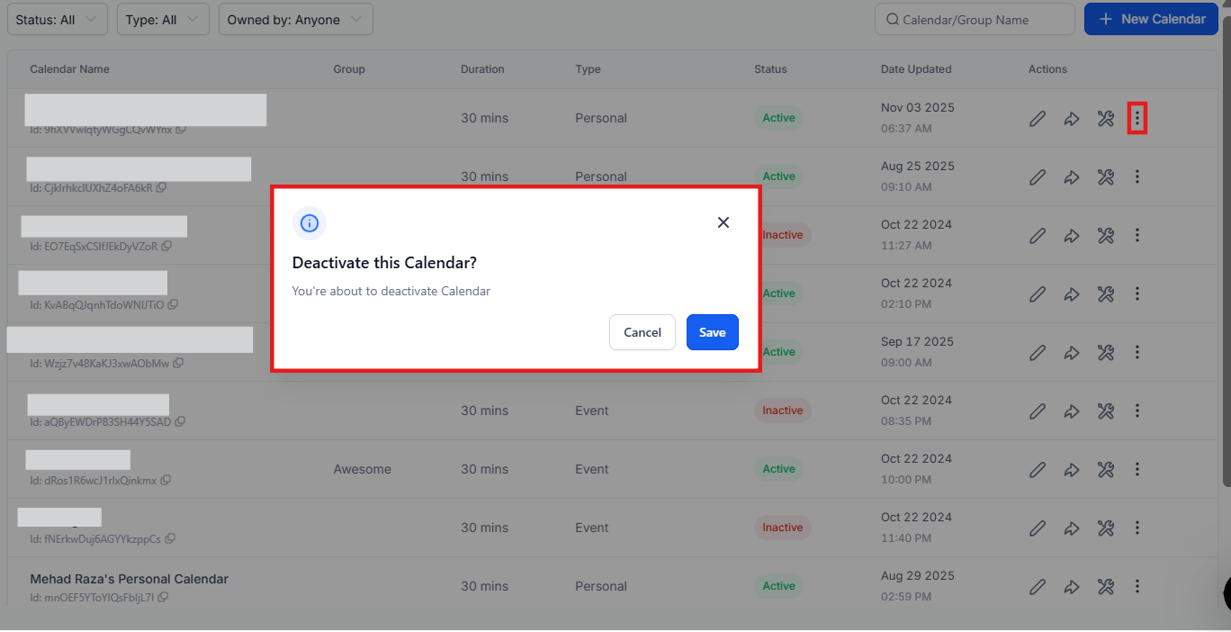Screen dimensions: 1231x632
Task: Click the tools icon in the Aug 25 2025 row
Action: (x=1106, y=176)
